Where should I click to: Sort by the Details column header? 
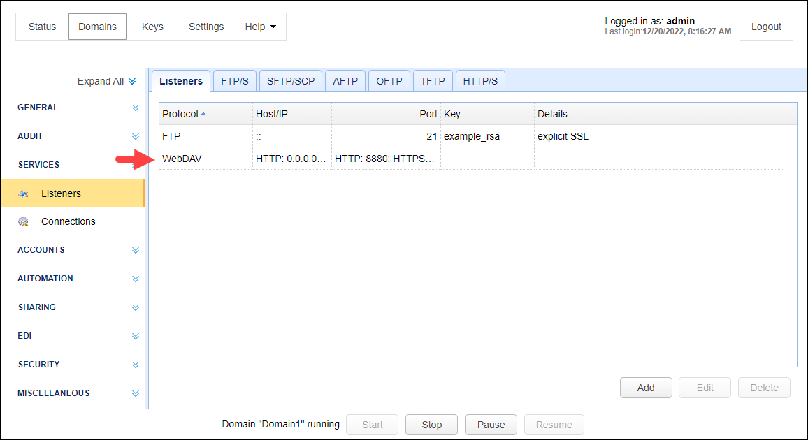pyautogui.click(x=659, y=114)
